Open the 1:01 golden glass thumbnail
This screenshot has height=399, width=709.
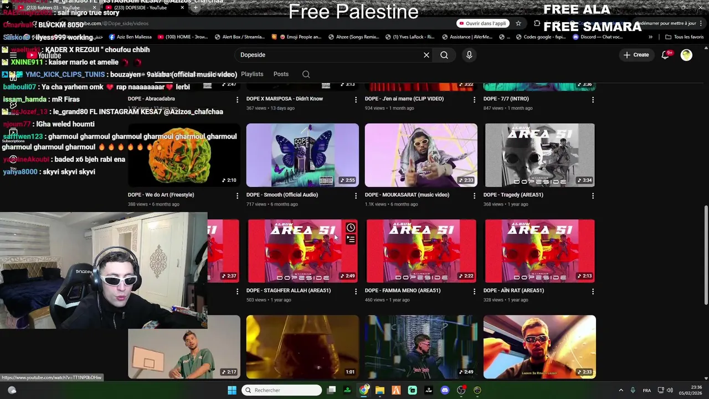click(302, 347)
